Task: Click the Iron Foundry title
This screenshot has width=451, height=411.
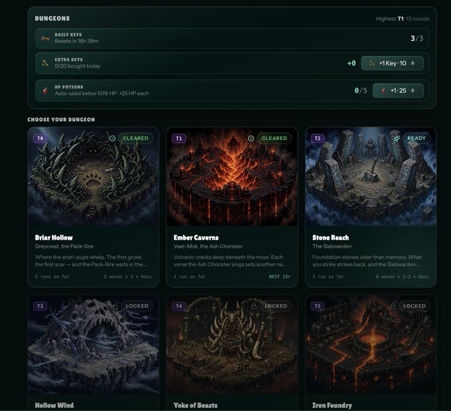Action: coord(332,405)
